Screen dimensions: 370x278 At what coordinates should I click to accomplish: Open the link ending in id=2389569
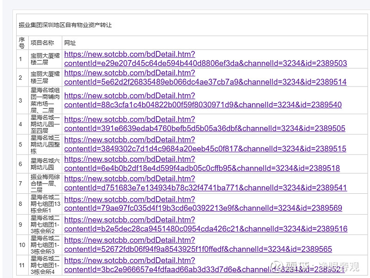pyautogui.click(x=203, y=204)
